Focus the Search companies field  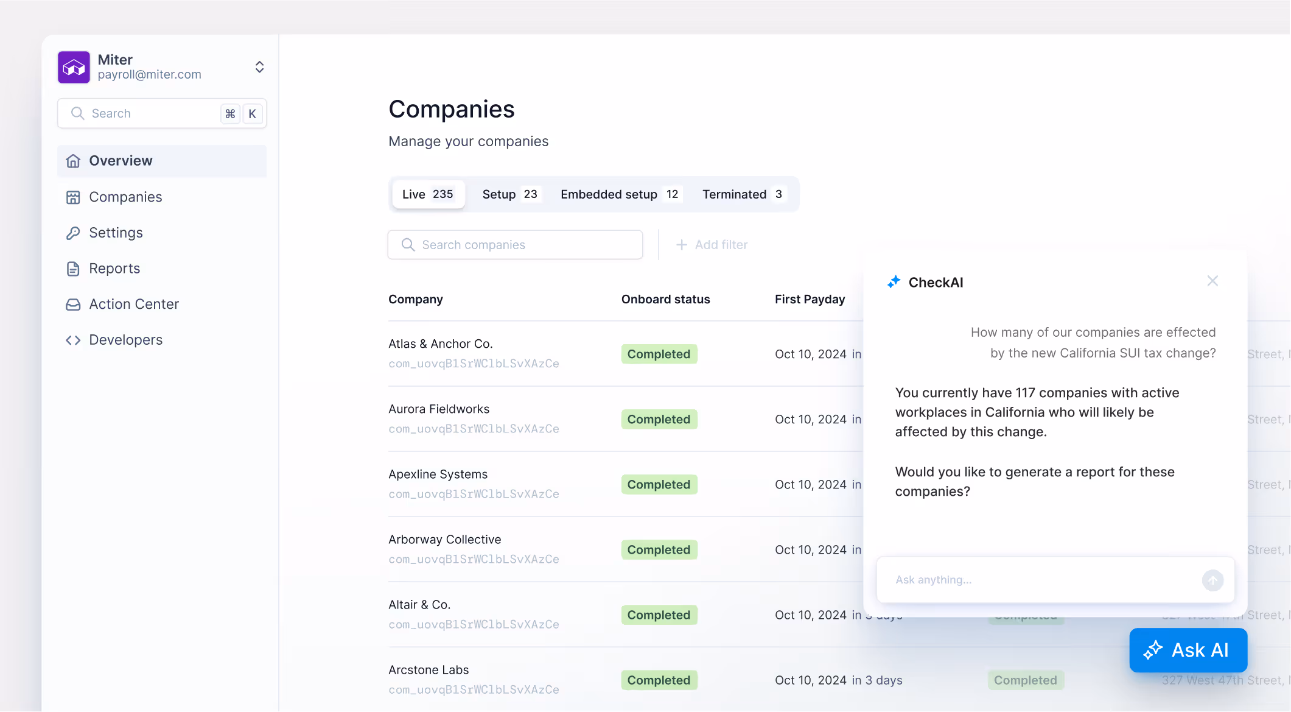coord(515,245)
